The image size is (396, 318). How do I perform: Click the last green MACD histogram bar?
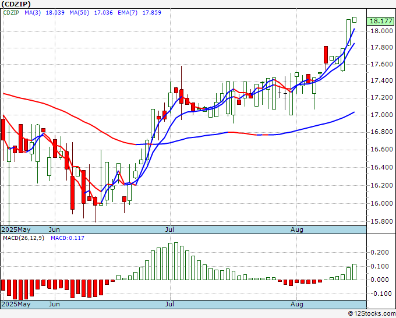(354, 272)
